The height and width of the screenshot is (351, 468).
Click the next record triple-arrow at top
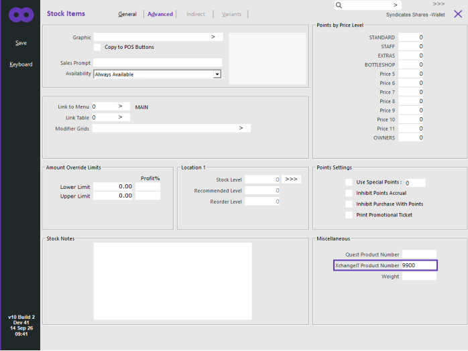click(438, 4)
